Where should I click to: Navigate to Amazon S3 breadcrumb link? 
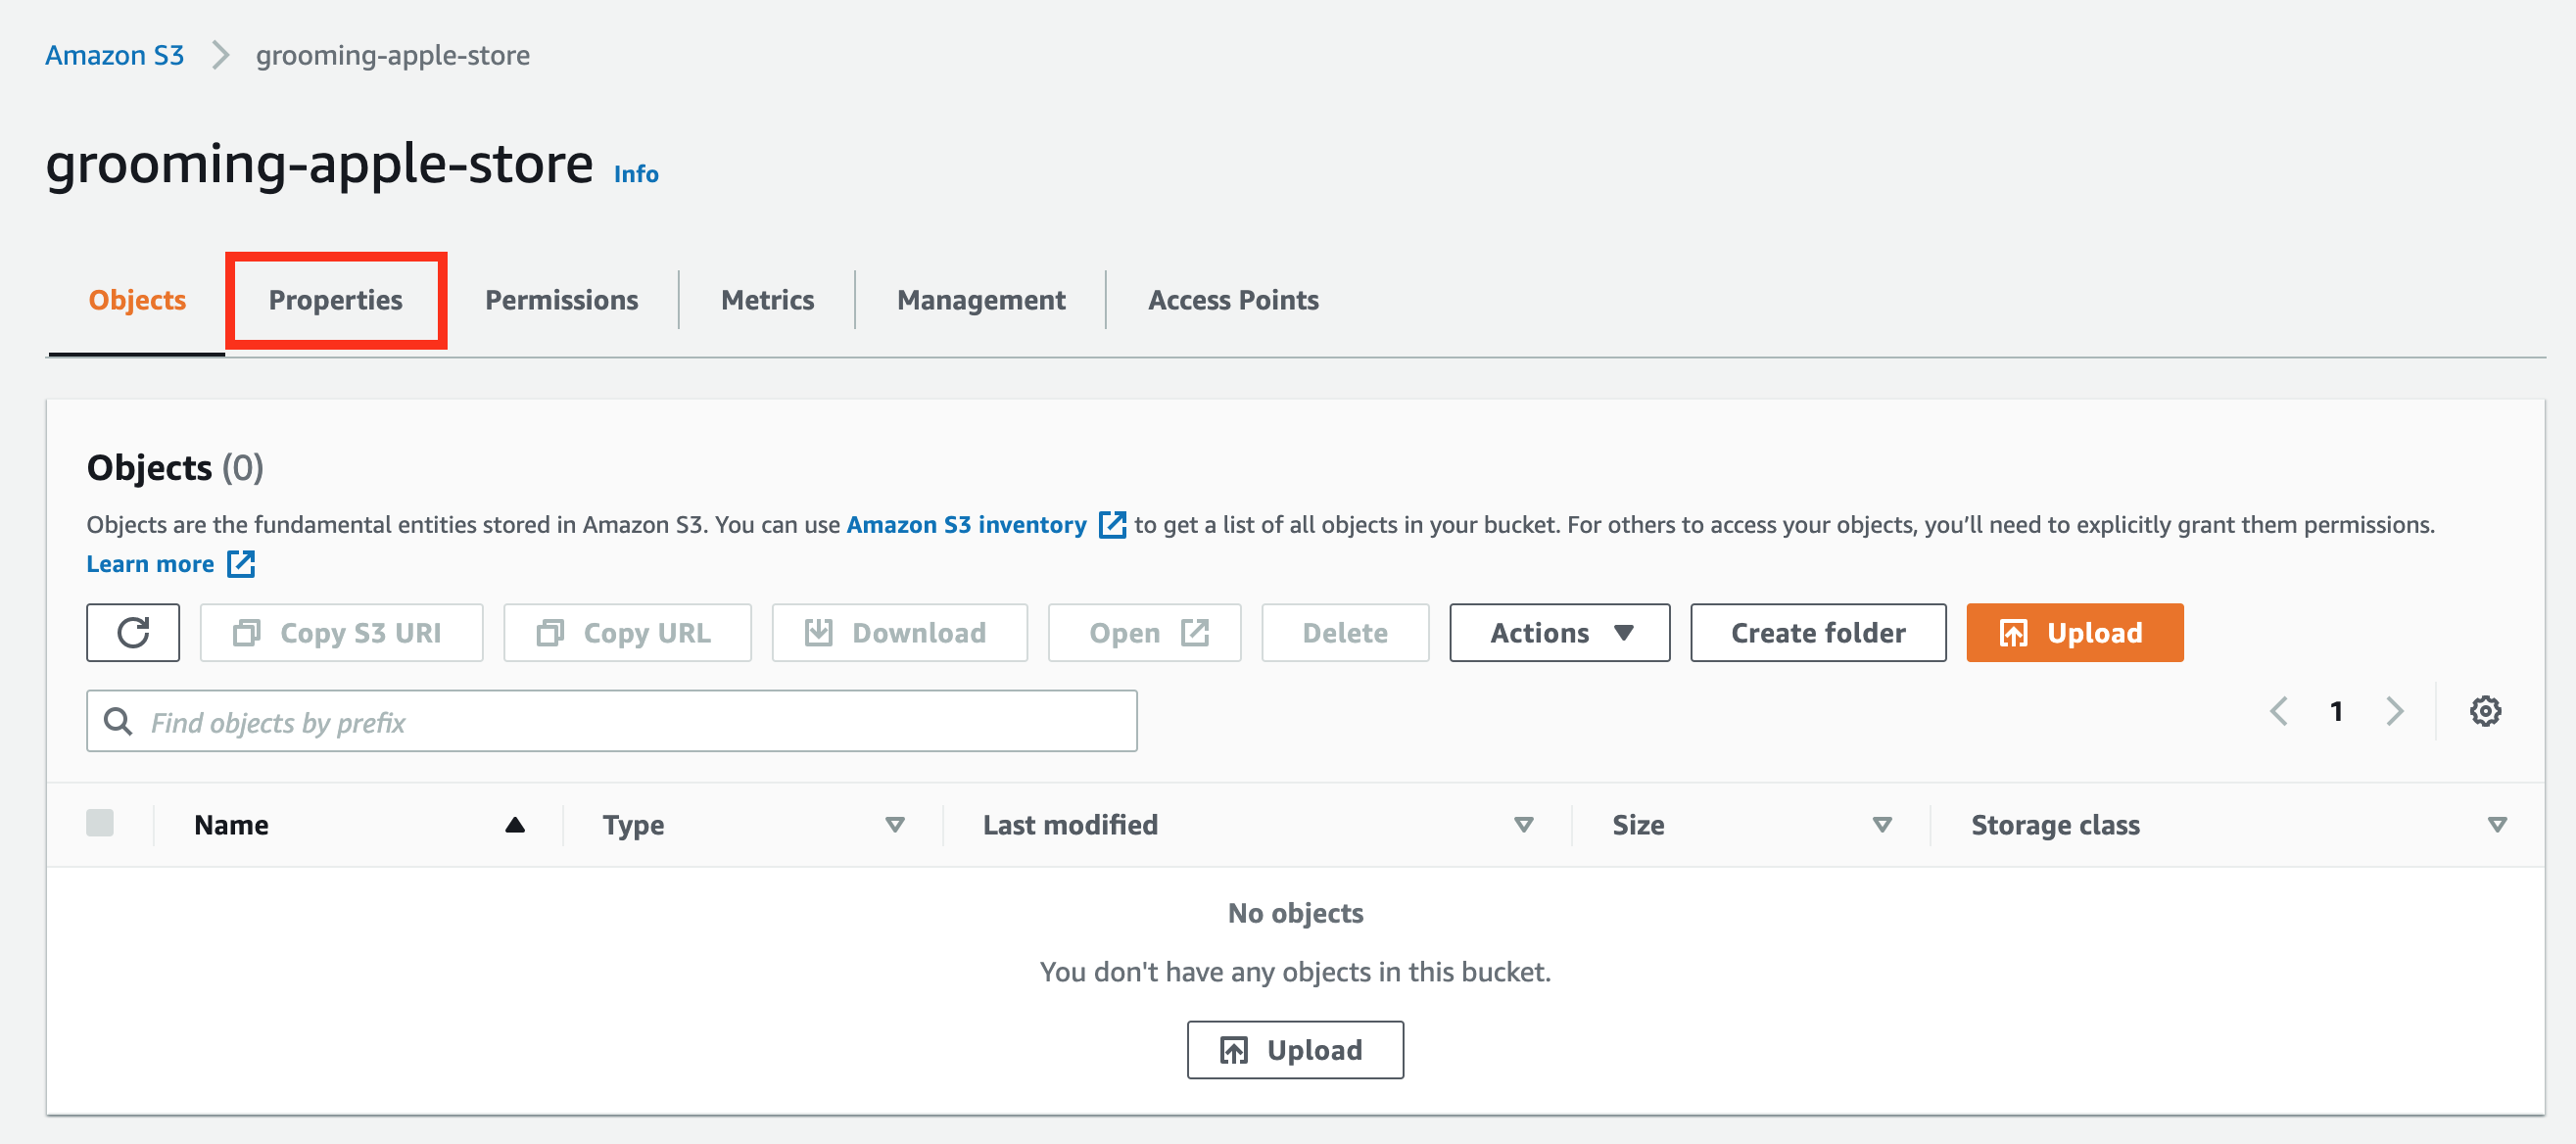coord(114,55)
